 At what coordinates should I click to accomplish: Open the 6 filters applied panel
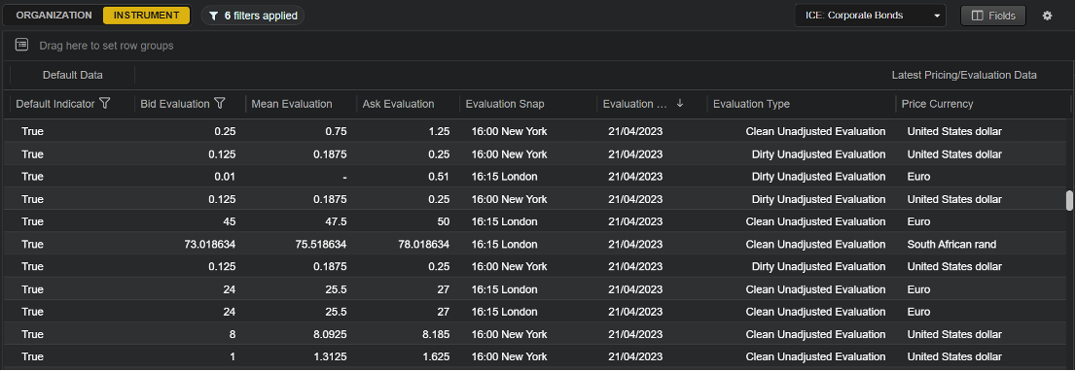click(253, 16)
